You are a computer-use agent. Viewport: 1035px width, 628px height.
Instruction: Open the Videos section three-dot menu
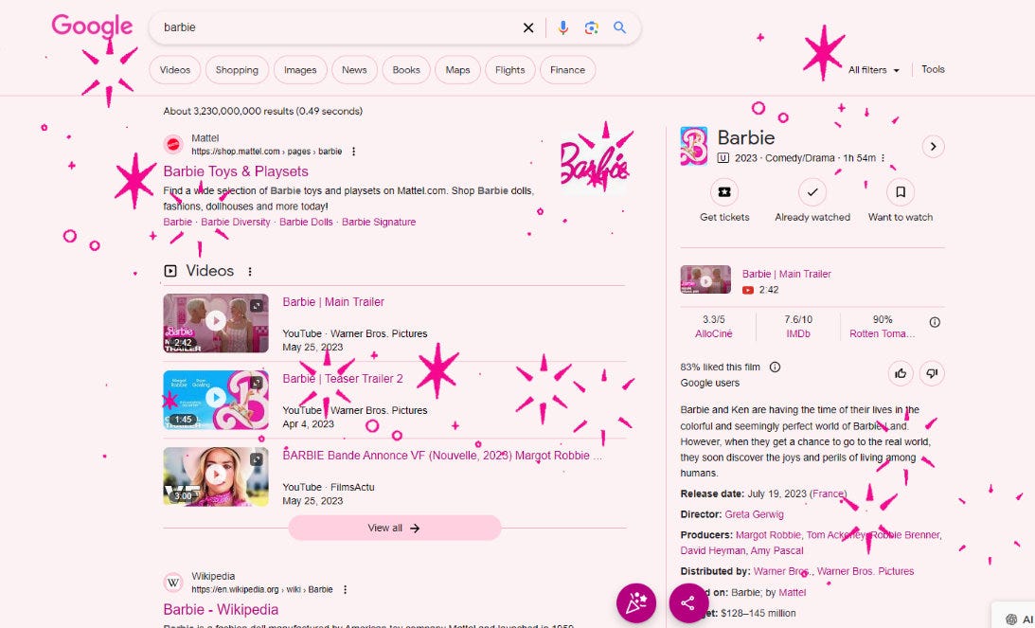click(x=249, y=272)
